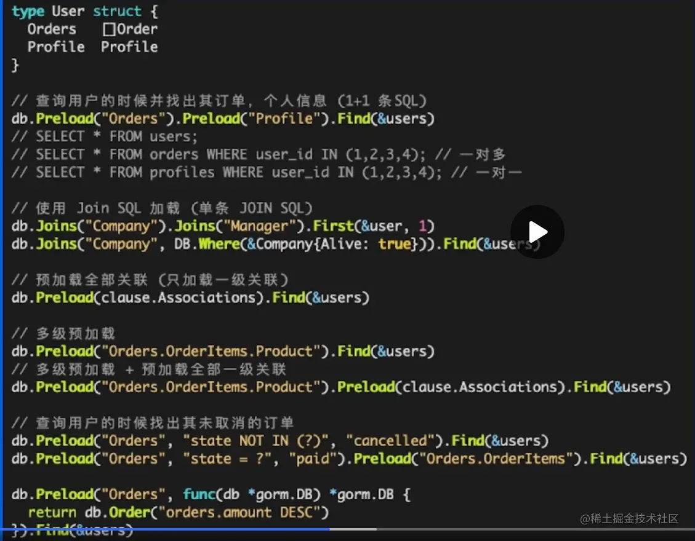This screenshot has height=541, width=695.
Task: Click the SELECT * FROM users comment
Action: 105,136
